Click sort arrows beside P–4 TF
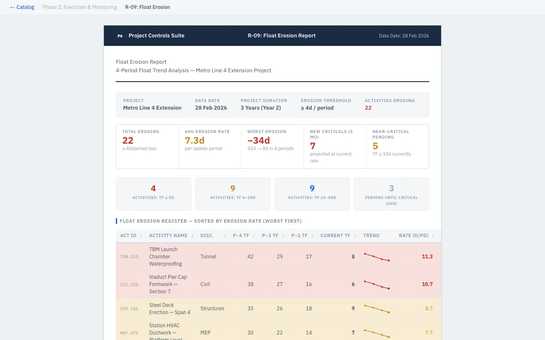This screenshot has width=545, height=340. 254,236
